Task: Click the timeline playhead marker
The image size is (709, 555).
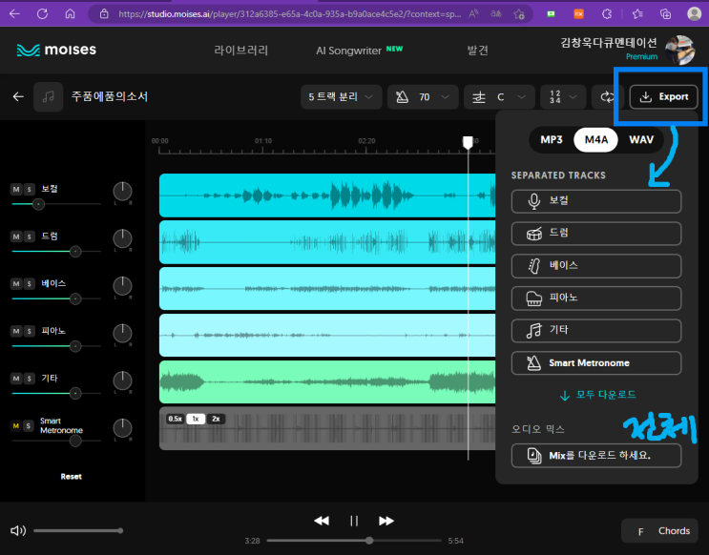Action: click(468, 142)
